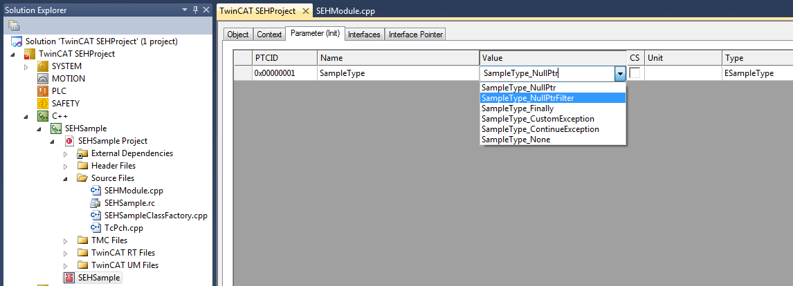793x286 pixels.
Task: Click the SEHModule.cpp file icon
Action: (95, 191)
